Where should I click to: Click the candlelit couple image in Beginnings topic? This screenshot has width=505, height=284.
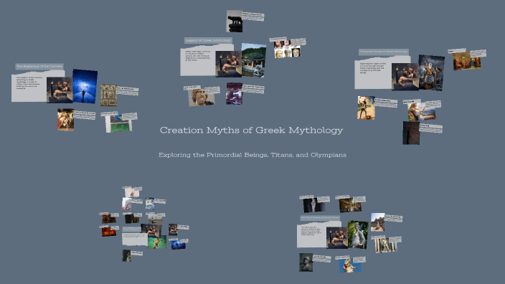[60, 90]
